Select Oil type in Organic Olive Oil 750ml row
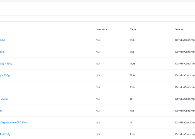The width and height of the screenshot is (195, 139). pos(131,123)
